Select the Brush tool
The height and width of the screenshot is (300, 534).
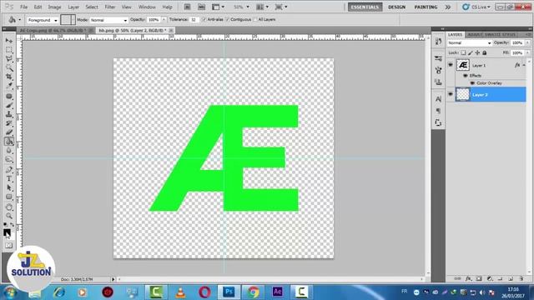pos(9,105)
